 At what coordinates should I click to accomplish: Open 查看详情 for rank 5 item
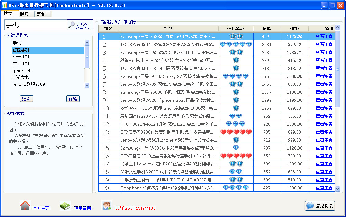tap(324, 68)
